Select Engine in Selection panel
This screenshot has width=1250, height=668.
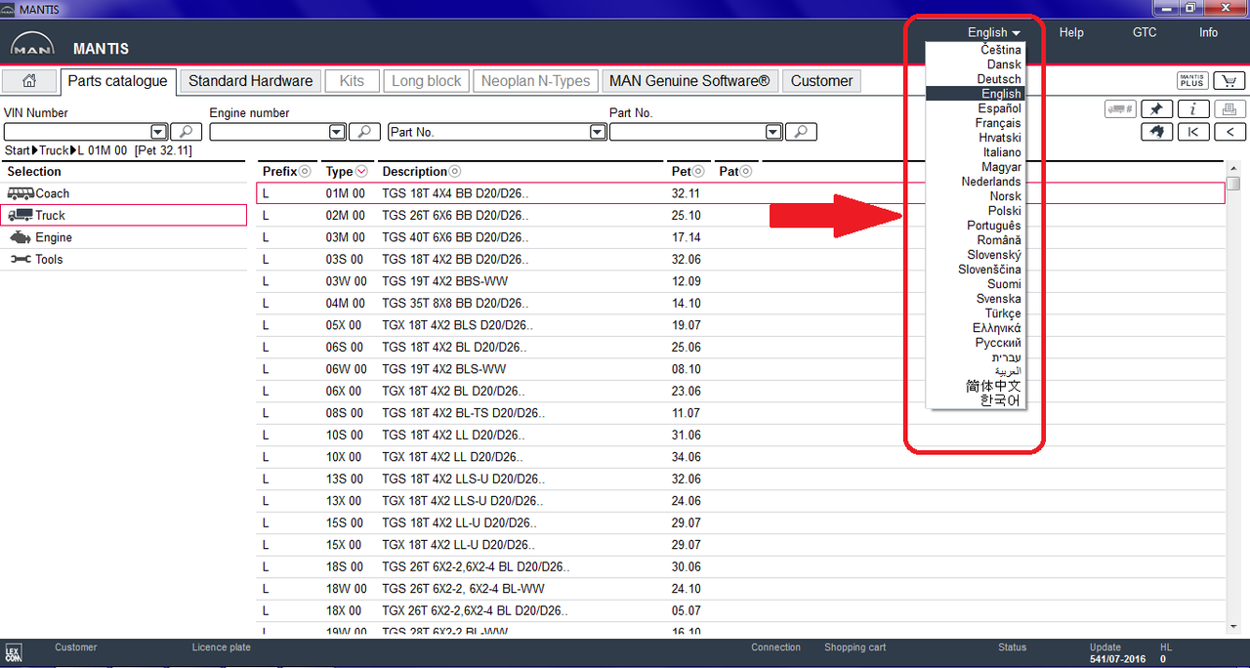pos(124,237)
